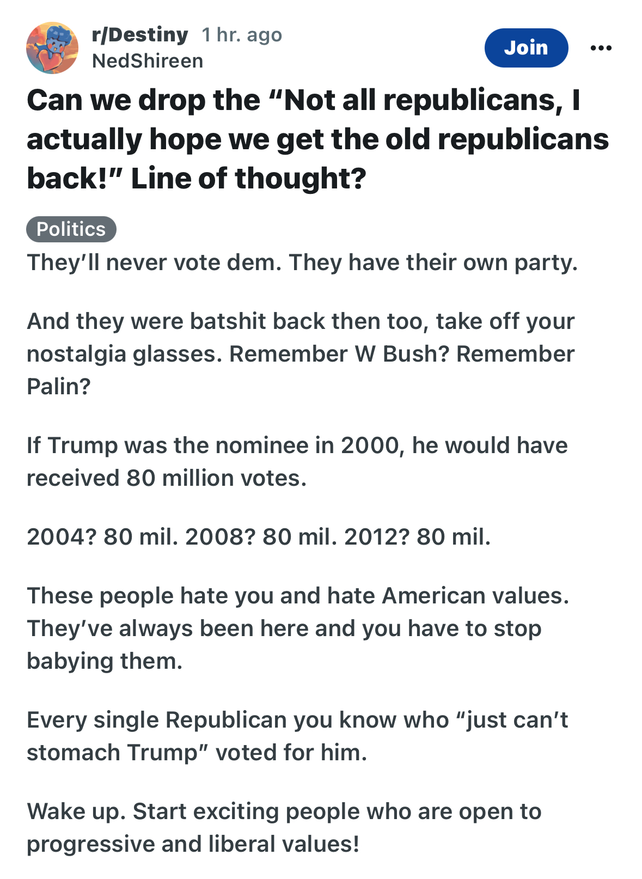Filter by the Politics flair tag
The width and height of the screenshot is (642, 879).
click(x=71, y=229)
